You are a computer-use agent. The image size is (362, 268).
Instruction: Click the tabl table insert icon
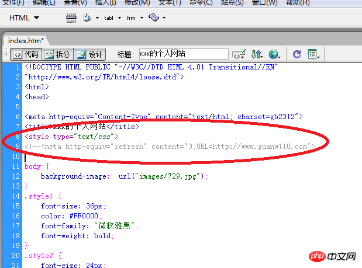click(x=109, y=18)
